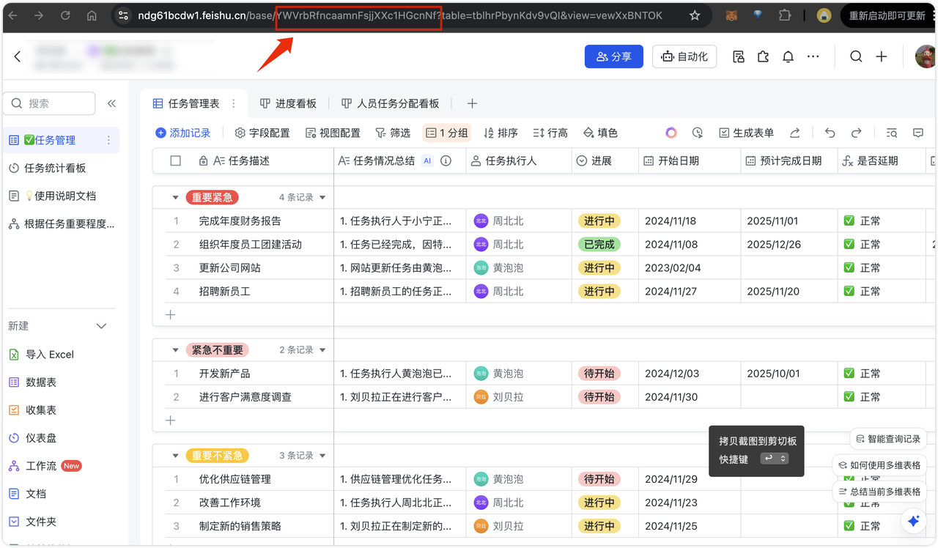938x548 pixels.
Task: Click the plus icon beside header search
Action: click(882, 56)
